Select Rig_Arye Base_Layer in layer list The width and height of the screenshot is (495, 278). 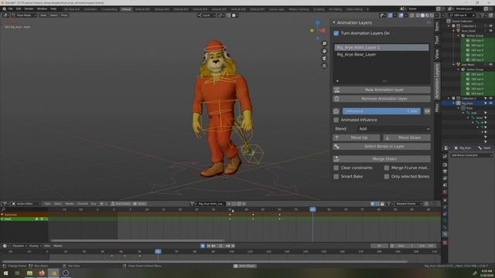(381, 55)
